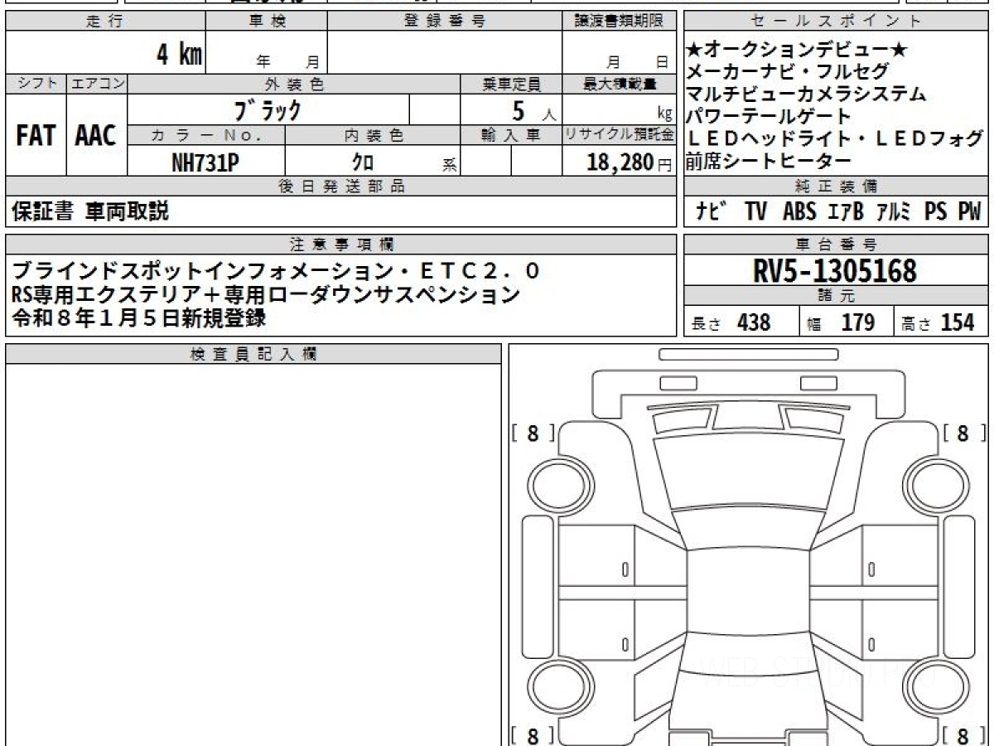Click the "譲渡書類期限" header
Image resolution: width=994 pixels, height=746 pixels.
619,22
